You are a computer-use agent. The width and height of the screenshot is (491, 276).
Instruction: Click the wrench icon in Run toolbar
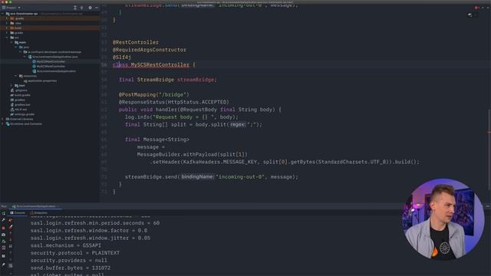(x=3, y=220)
